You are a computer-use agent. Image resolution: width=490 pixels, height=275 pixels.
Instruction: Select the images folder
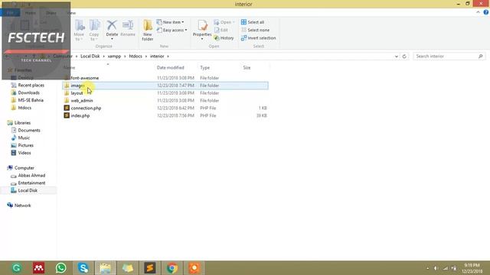click(165, 86)
